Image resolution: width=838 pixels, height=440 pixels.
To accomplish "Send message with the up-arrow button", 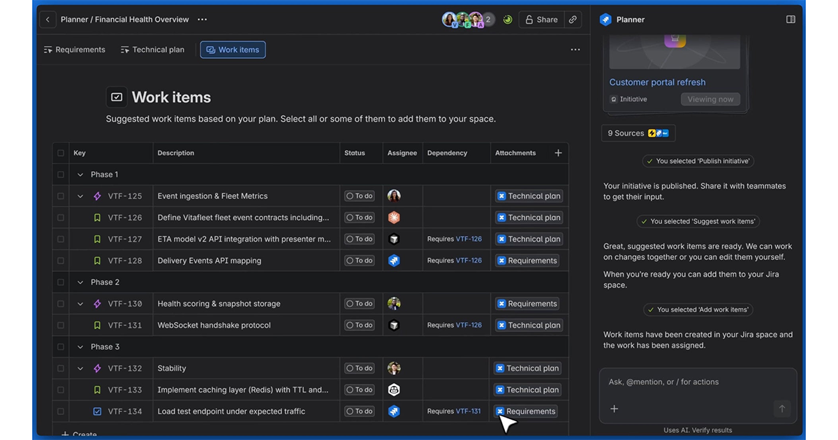I will [782, 409].
